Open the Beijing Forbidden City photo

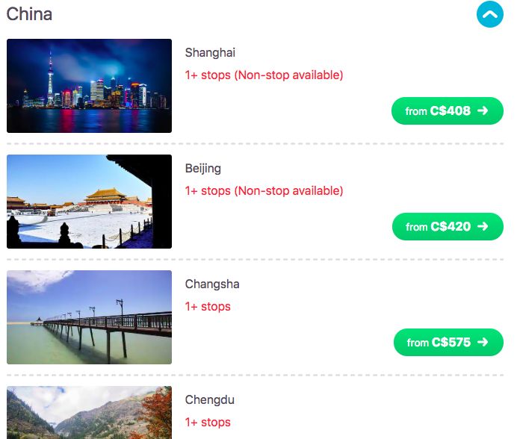tap(89, 202)
